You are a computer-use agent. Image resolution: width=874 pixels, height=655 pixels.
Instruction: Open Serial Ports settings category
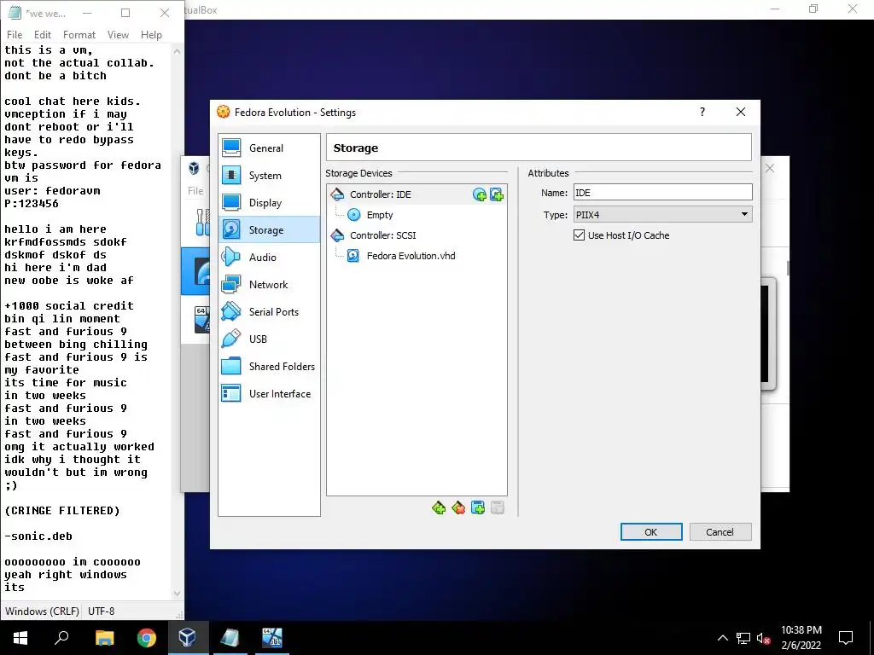click(x=269, y=312)
